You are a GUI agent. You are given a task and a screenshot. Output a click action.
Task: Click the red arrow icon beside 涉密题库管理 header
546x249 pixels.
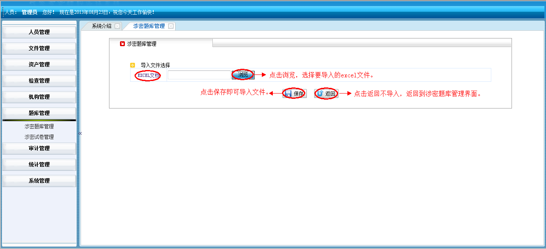click(122, 44)
